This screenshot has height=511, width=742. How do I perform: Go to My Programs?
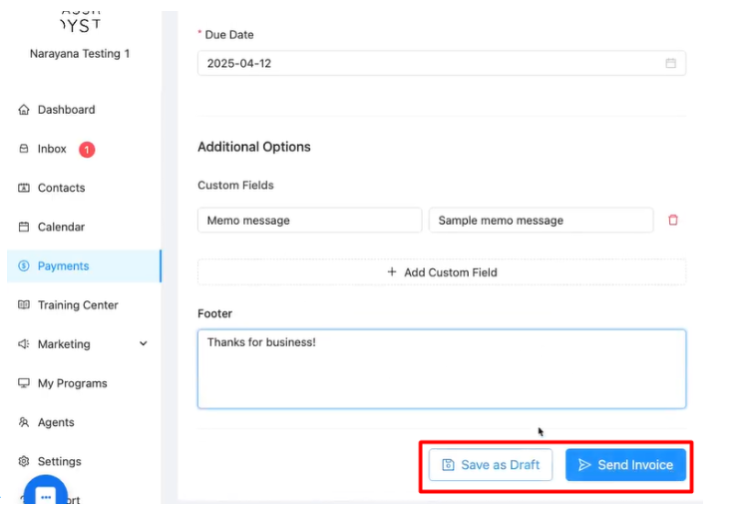(x=72, y=383)
